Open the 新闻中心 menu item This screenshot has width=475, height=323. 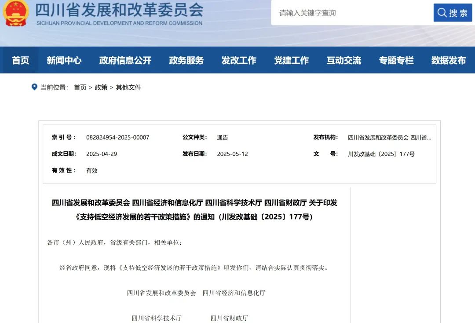(64, 60)
